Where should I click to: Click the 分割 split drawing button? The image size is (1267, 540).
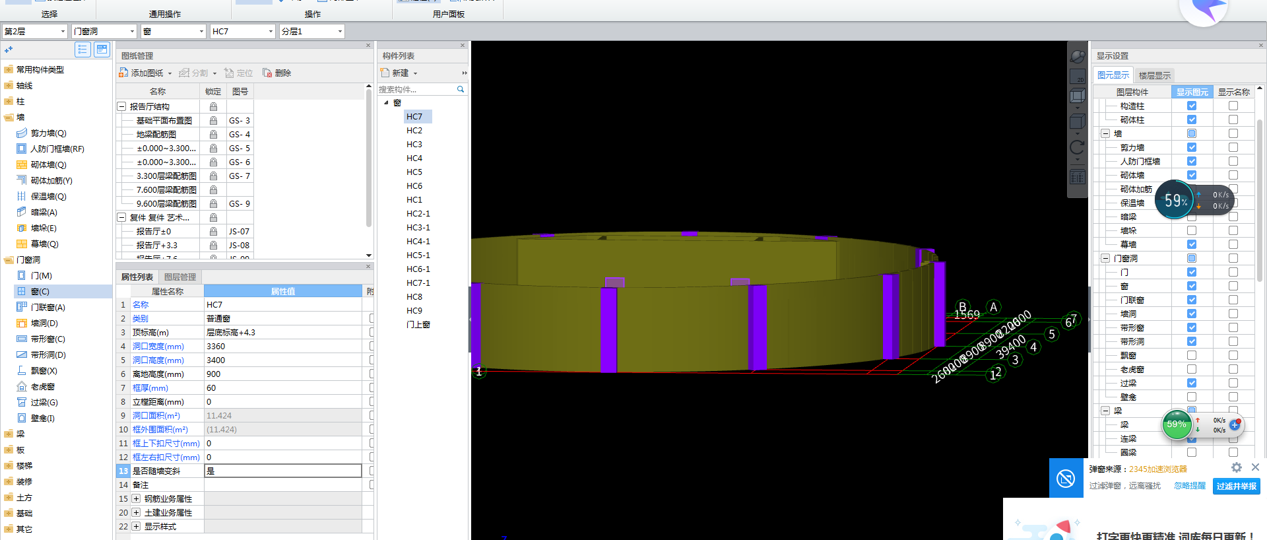tap(194, 73)
